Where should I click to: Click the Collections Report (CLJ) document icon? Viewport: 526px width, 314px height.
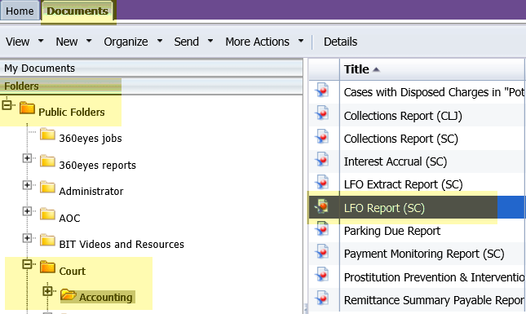(322, 113)
